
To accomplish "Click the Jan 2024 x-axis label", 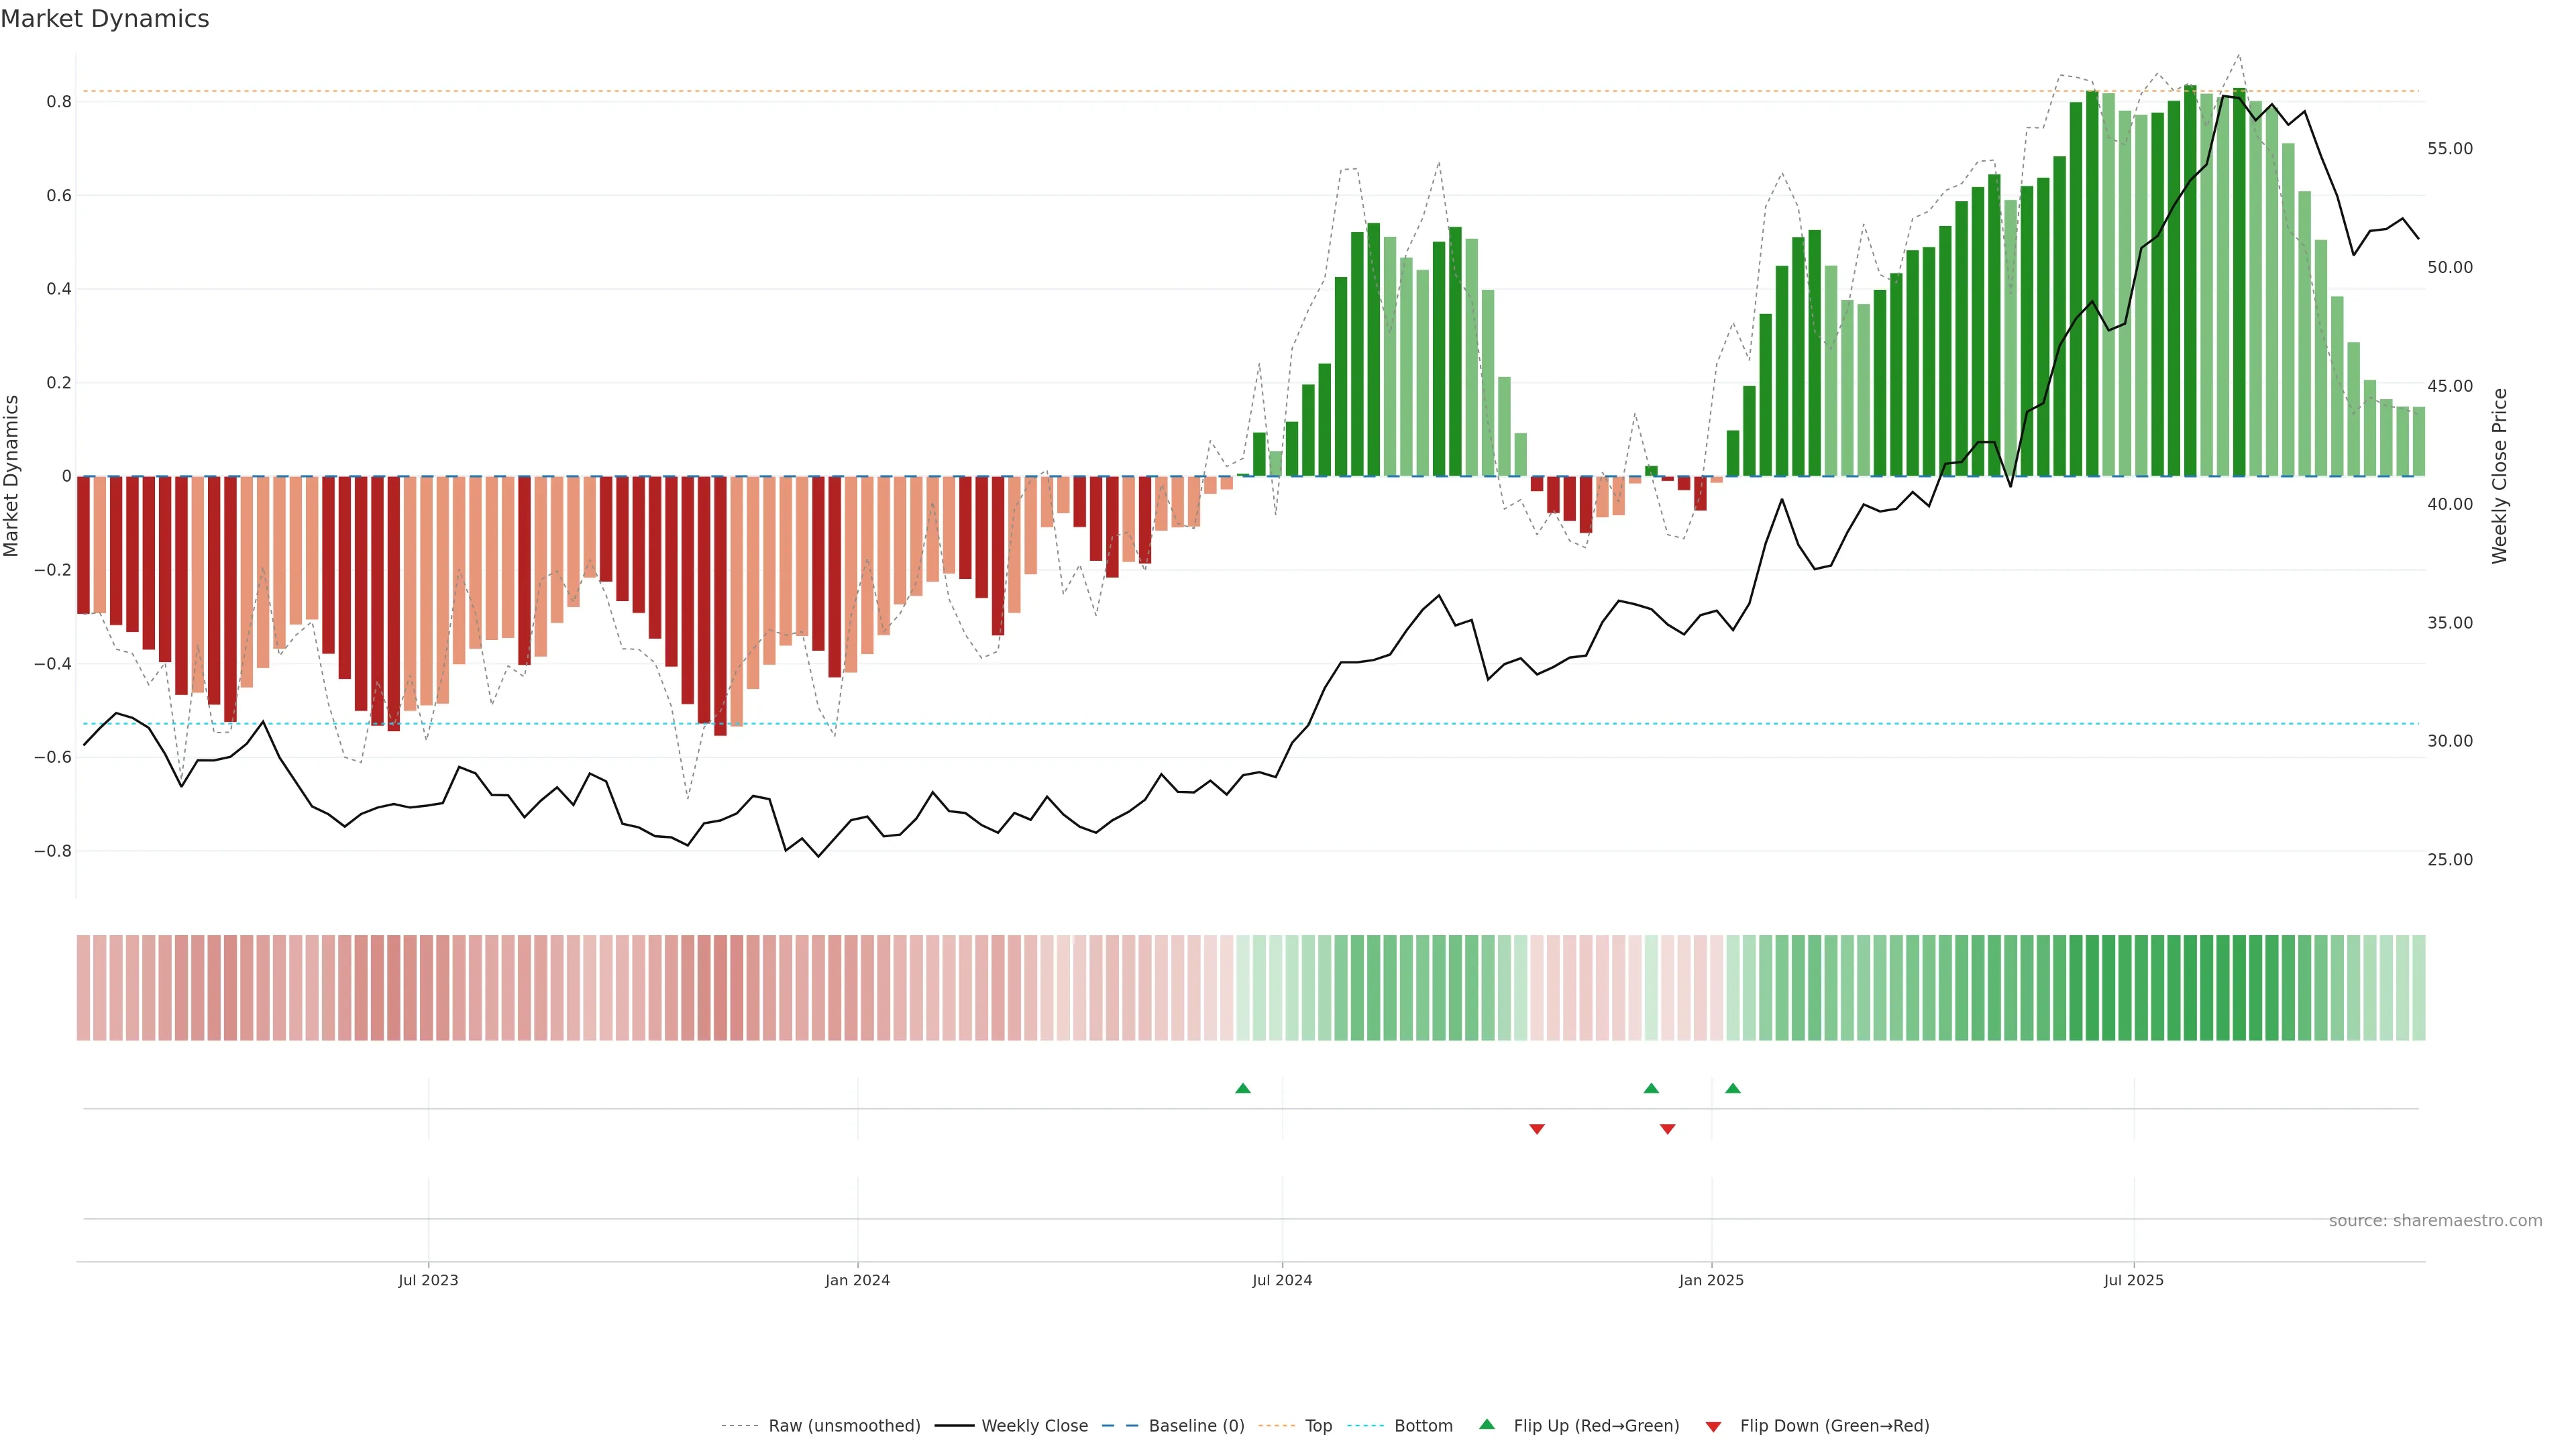I will click(x=857, y=1280).
